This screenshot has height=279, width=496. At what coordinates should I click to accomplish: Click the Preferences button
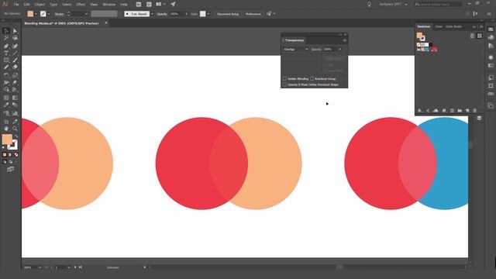253,14
